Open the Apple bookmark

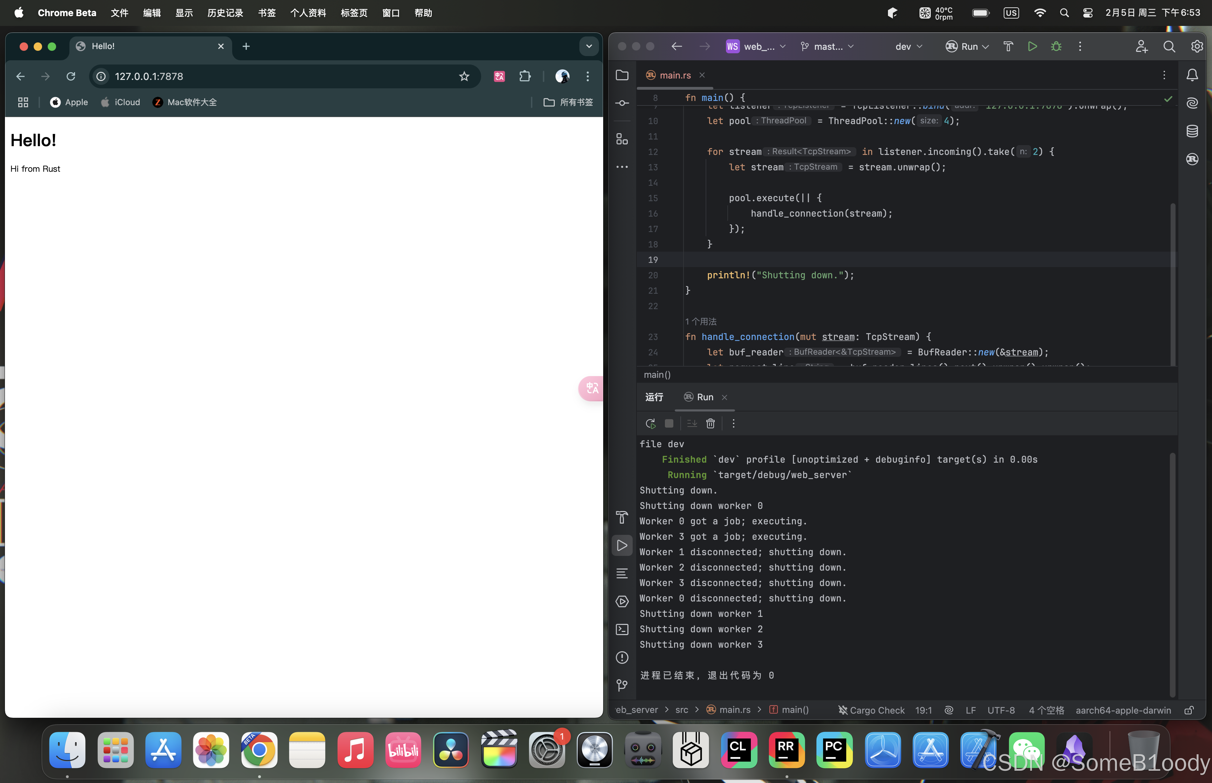click(x=69, y=102)
